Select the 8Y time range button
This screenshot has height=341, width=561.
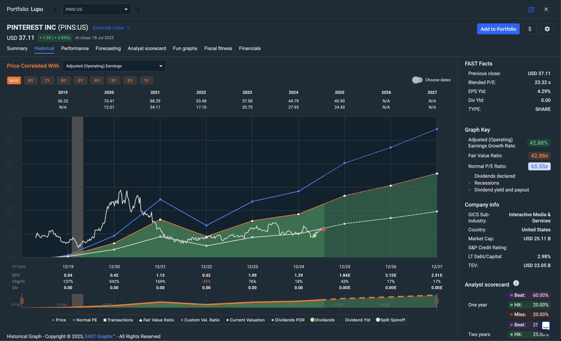pyautogui.click(x=31, y=80)
